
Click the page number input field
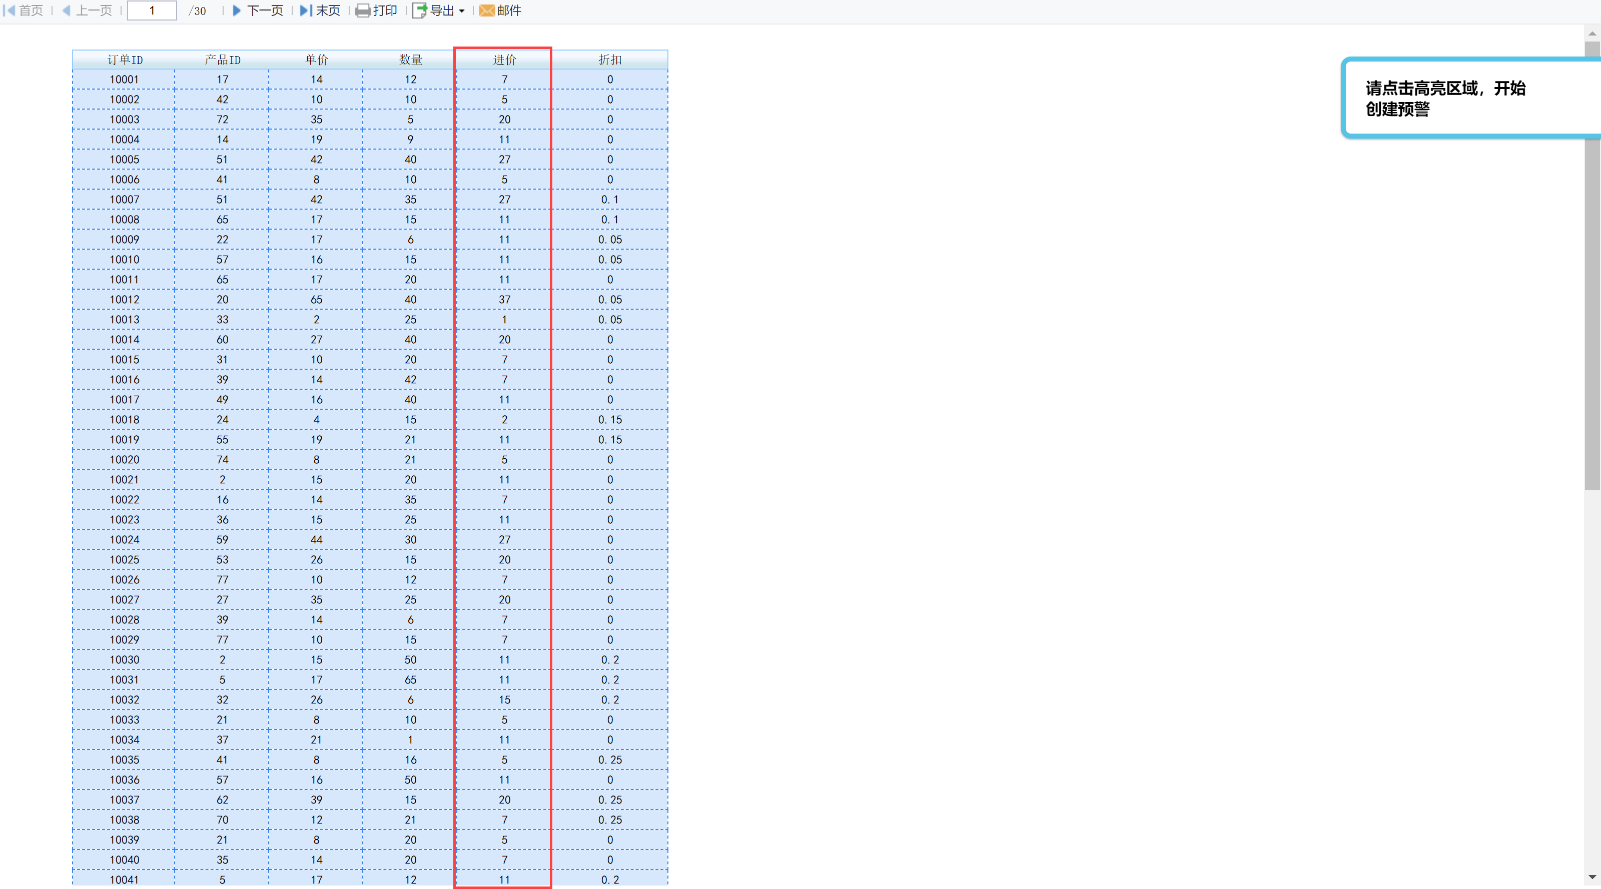[152, 11]
